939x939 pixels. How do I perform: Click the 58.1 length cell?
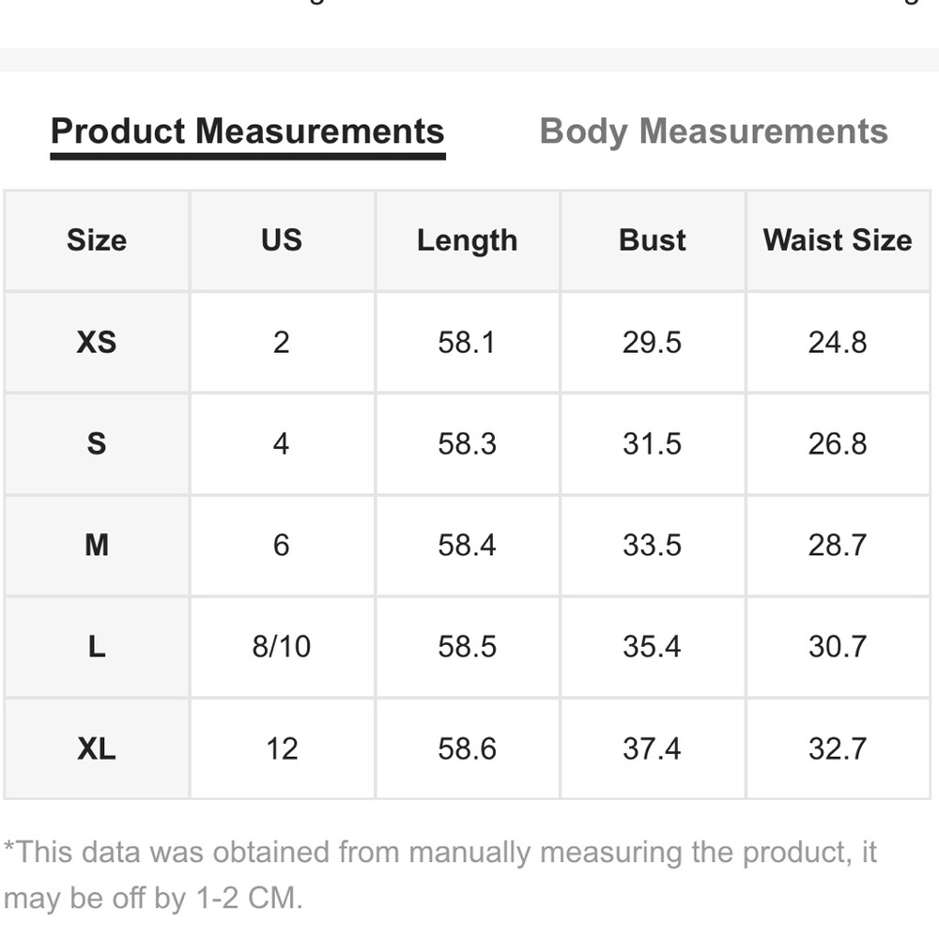(x=467, y=343)
